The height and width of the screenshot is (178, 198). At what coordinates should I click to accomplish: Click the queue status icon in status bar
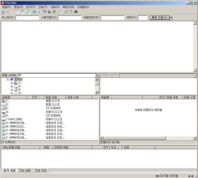click(x=157, y=176)
